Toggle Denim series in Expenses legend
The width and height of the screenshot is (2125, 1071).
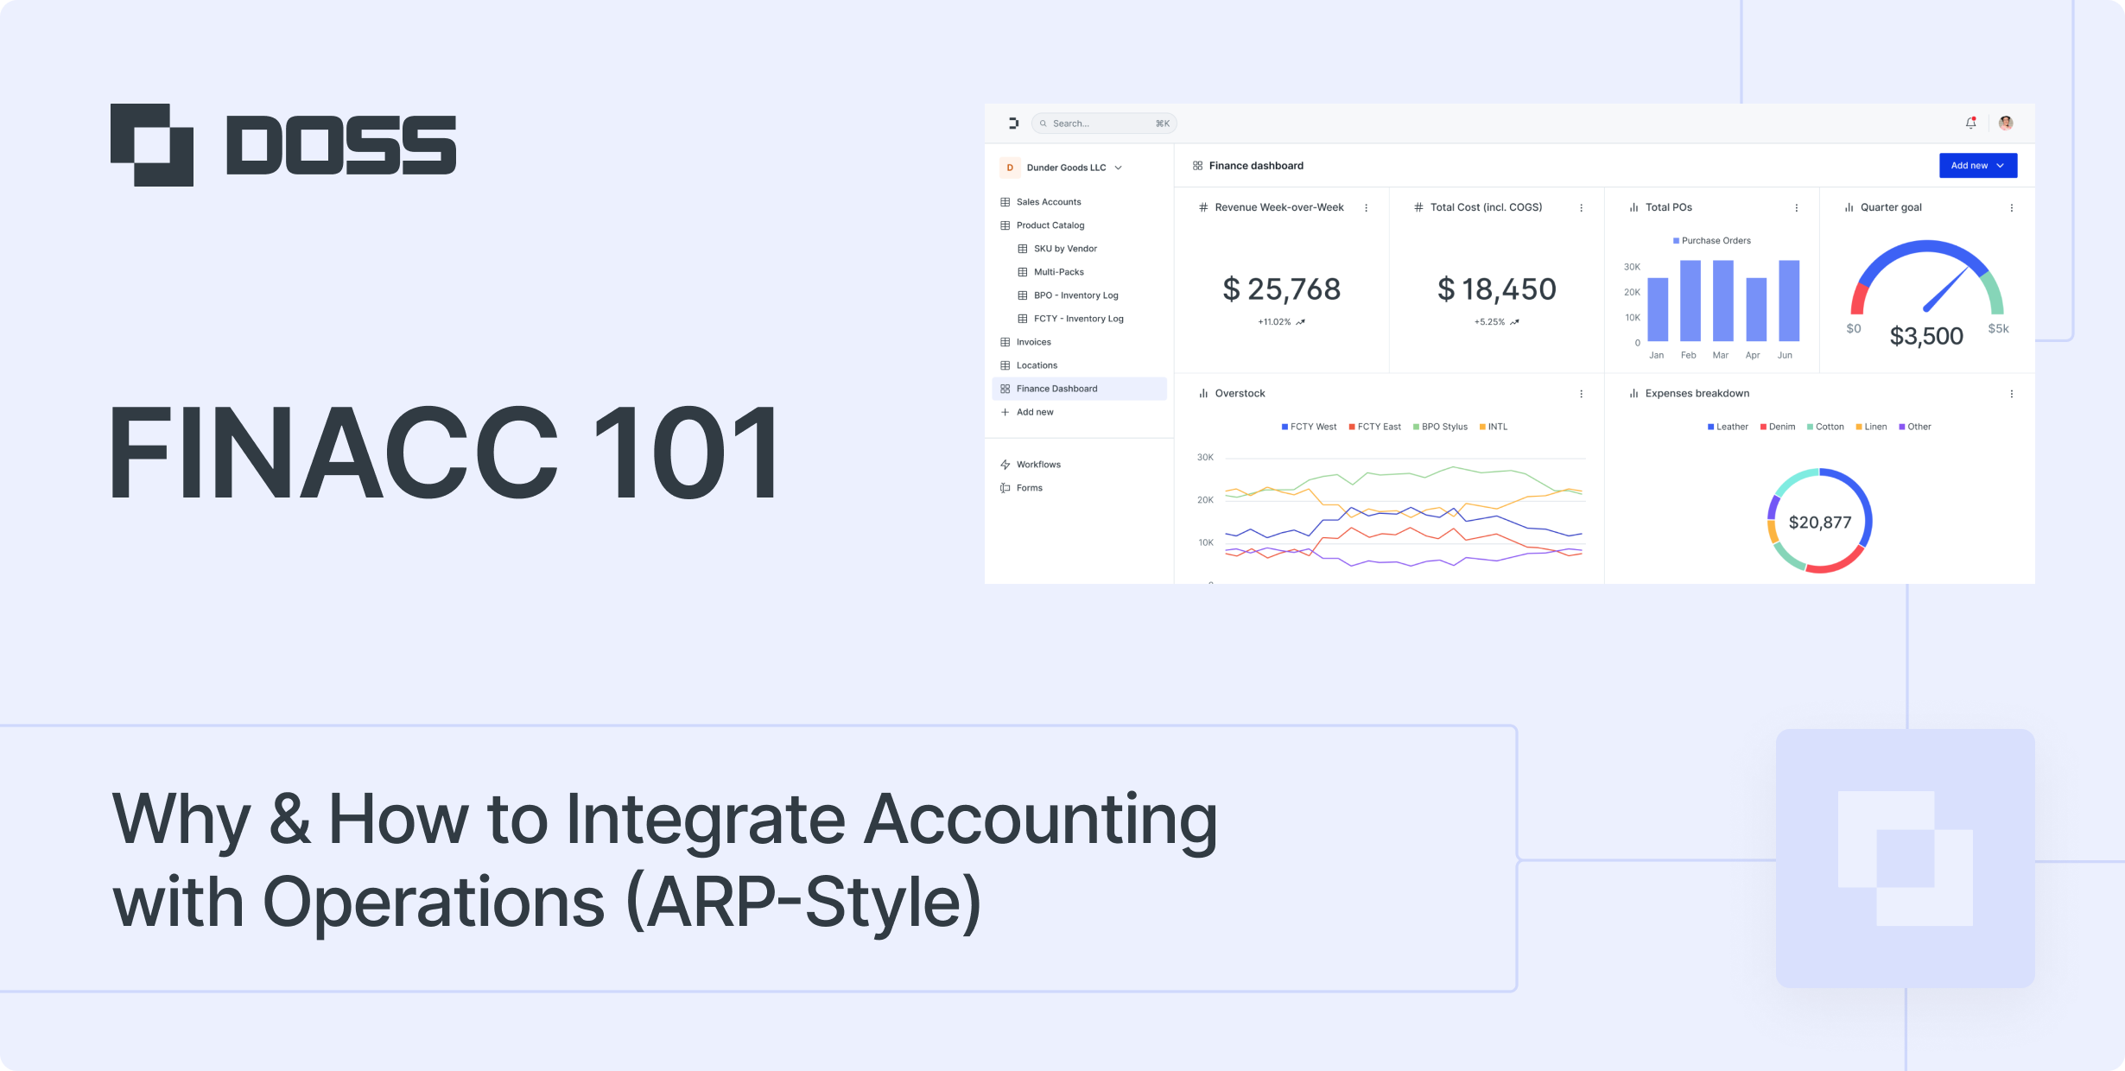[1777, 427]
